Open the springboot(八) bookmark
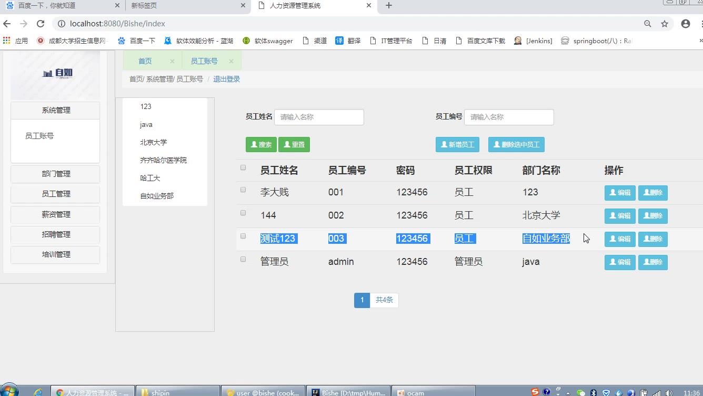Image resolution: width=703 pixels, height=396 pixels. [x=597, y=41]
